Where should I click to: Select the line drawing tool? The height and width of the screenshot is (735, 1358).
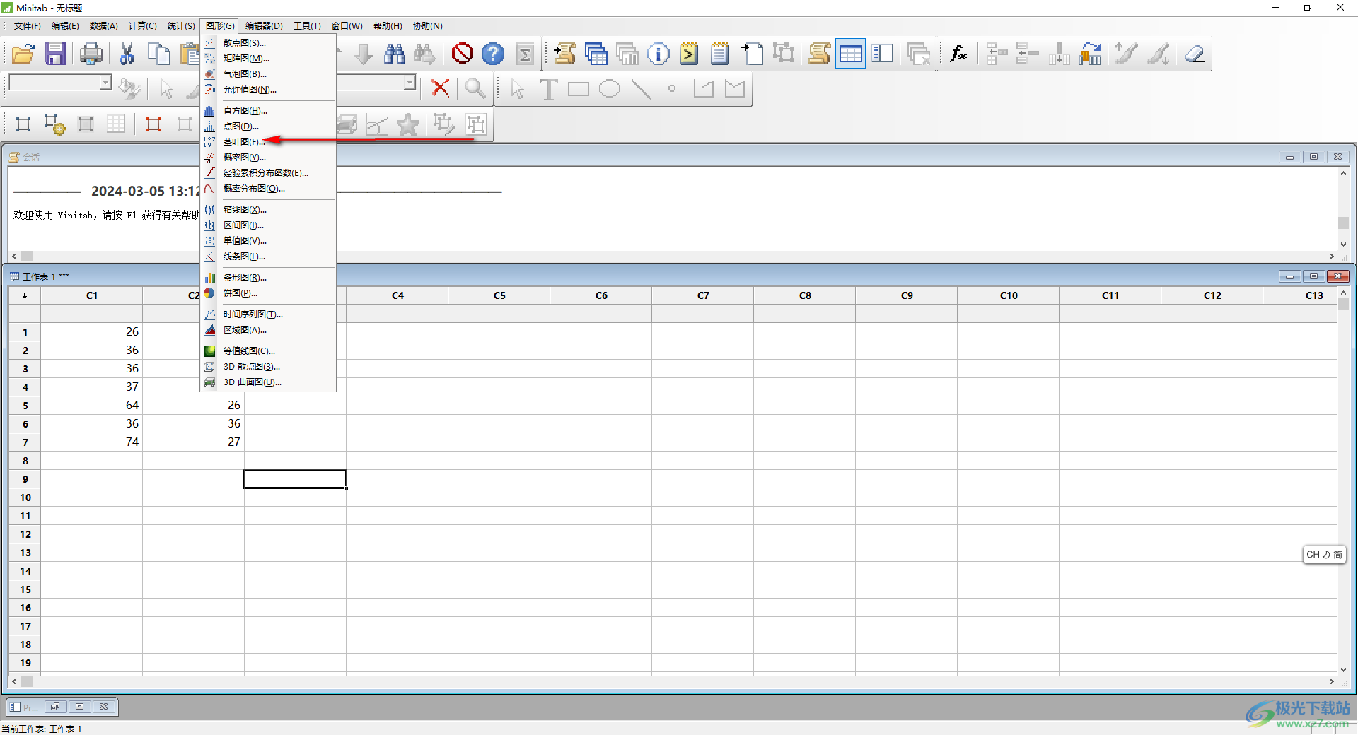pos(641,89)
